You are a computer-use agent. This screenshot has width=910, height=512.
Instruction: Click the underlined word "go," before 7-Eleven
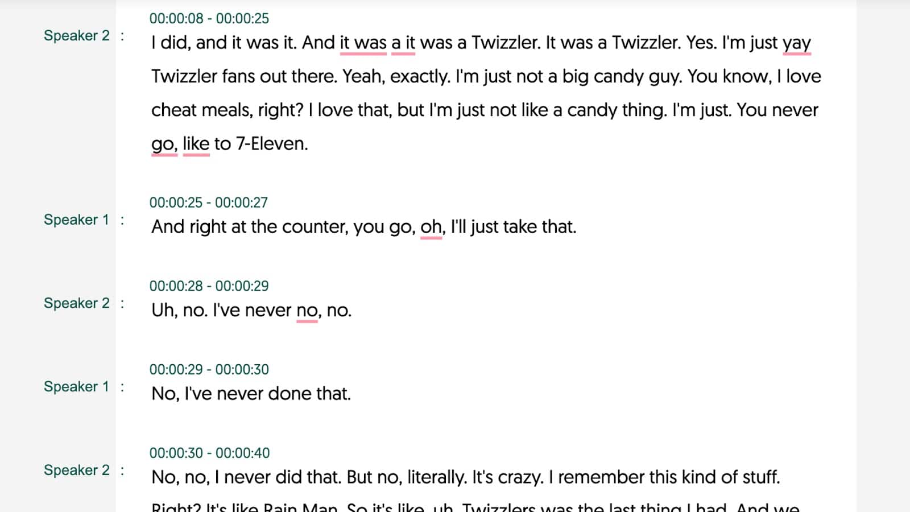(164, 144)
